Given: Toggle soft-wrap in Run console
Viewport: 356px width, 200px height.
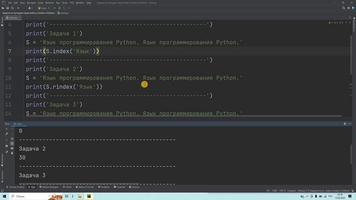Looking at the screenshot, I should point(12,139).
